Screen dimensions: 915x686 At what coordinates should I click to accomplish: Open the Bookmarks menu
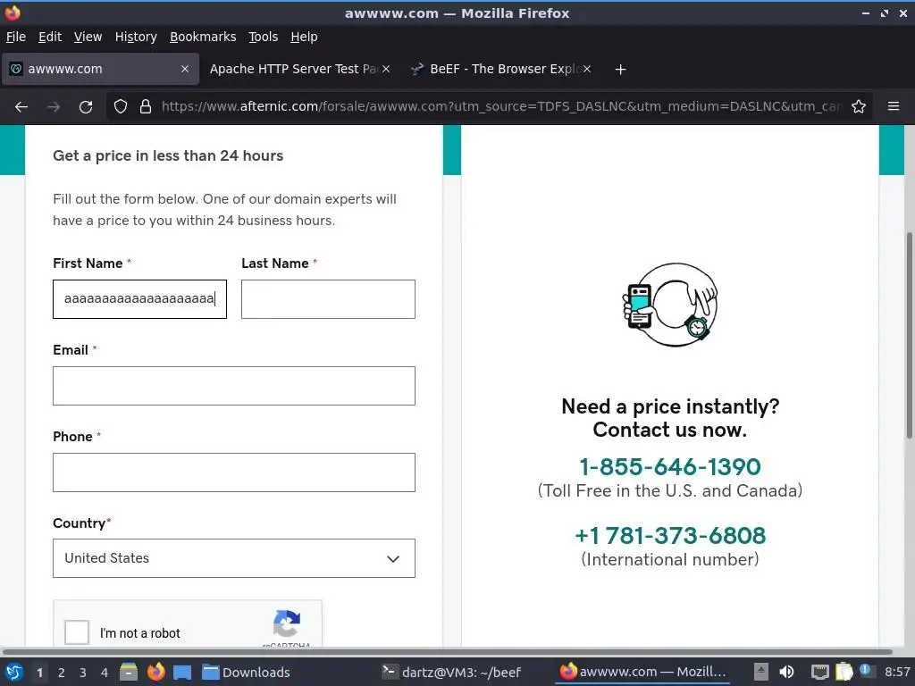(x=203, y=37)
